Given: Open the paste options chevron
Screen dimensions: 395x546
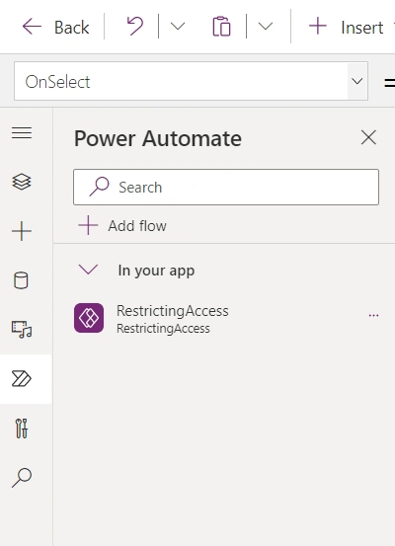Looking at the screenshot, I should point(266,27).
